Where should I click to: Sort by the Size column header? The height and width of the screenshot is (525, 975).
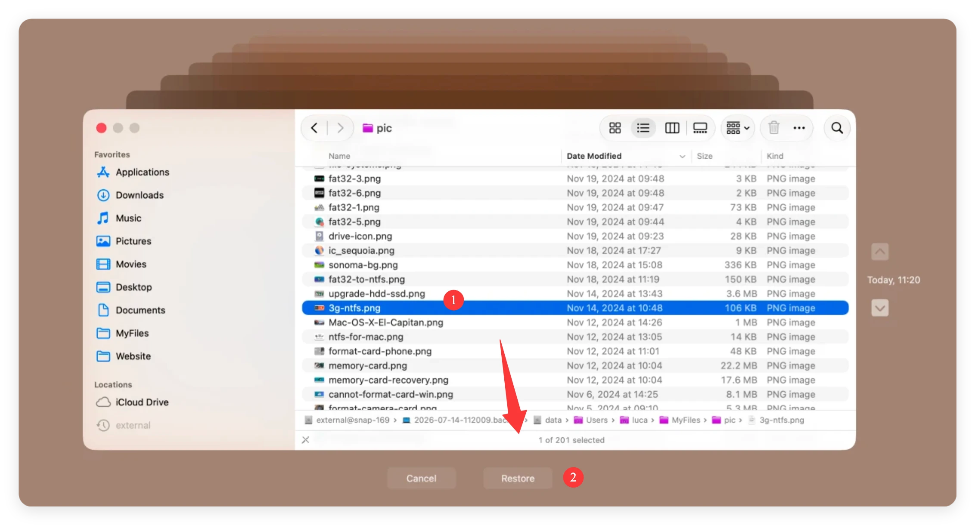point(705,156)
